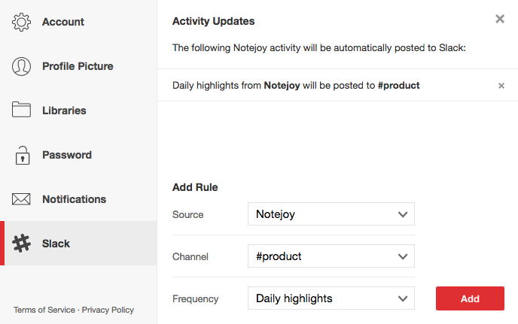Open the Source dropdown showing Notejoy
This screenshot has height=324, width=518.
pos(331,214)
